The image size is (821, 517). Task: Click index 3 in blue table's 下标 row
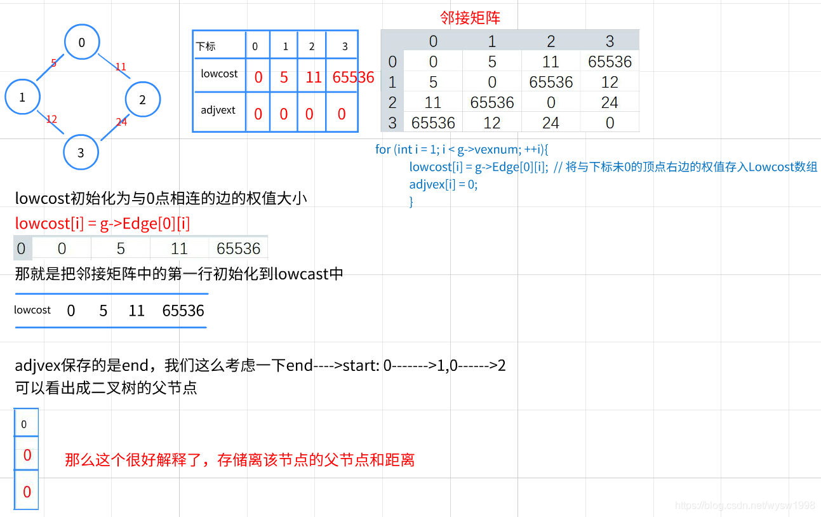click(x=345, y=46)
